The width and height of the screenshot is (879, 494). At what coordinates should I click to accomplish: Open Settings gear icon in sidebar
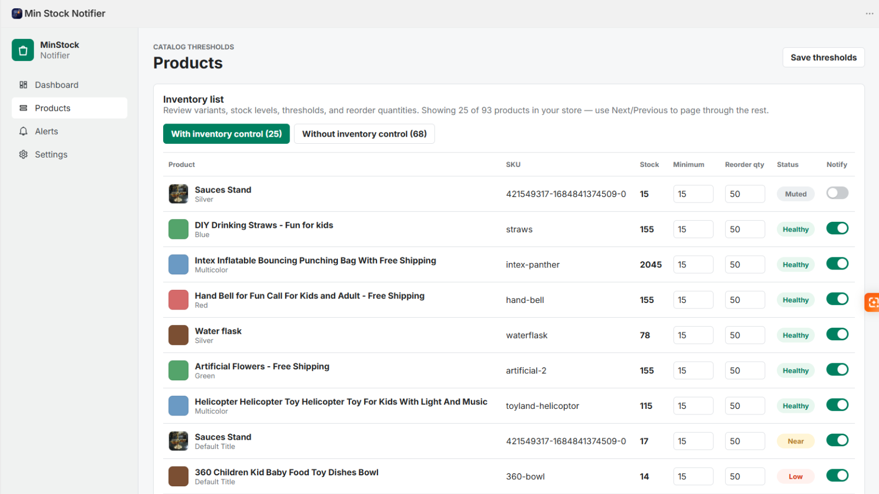pyautogui.click(x=23, y=154)
